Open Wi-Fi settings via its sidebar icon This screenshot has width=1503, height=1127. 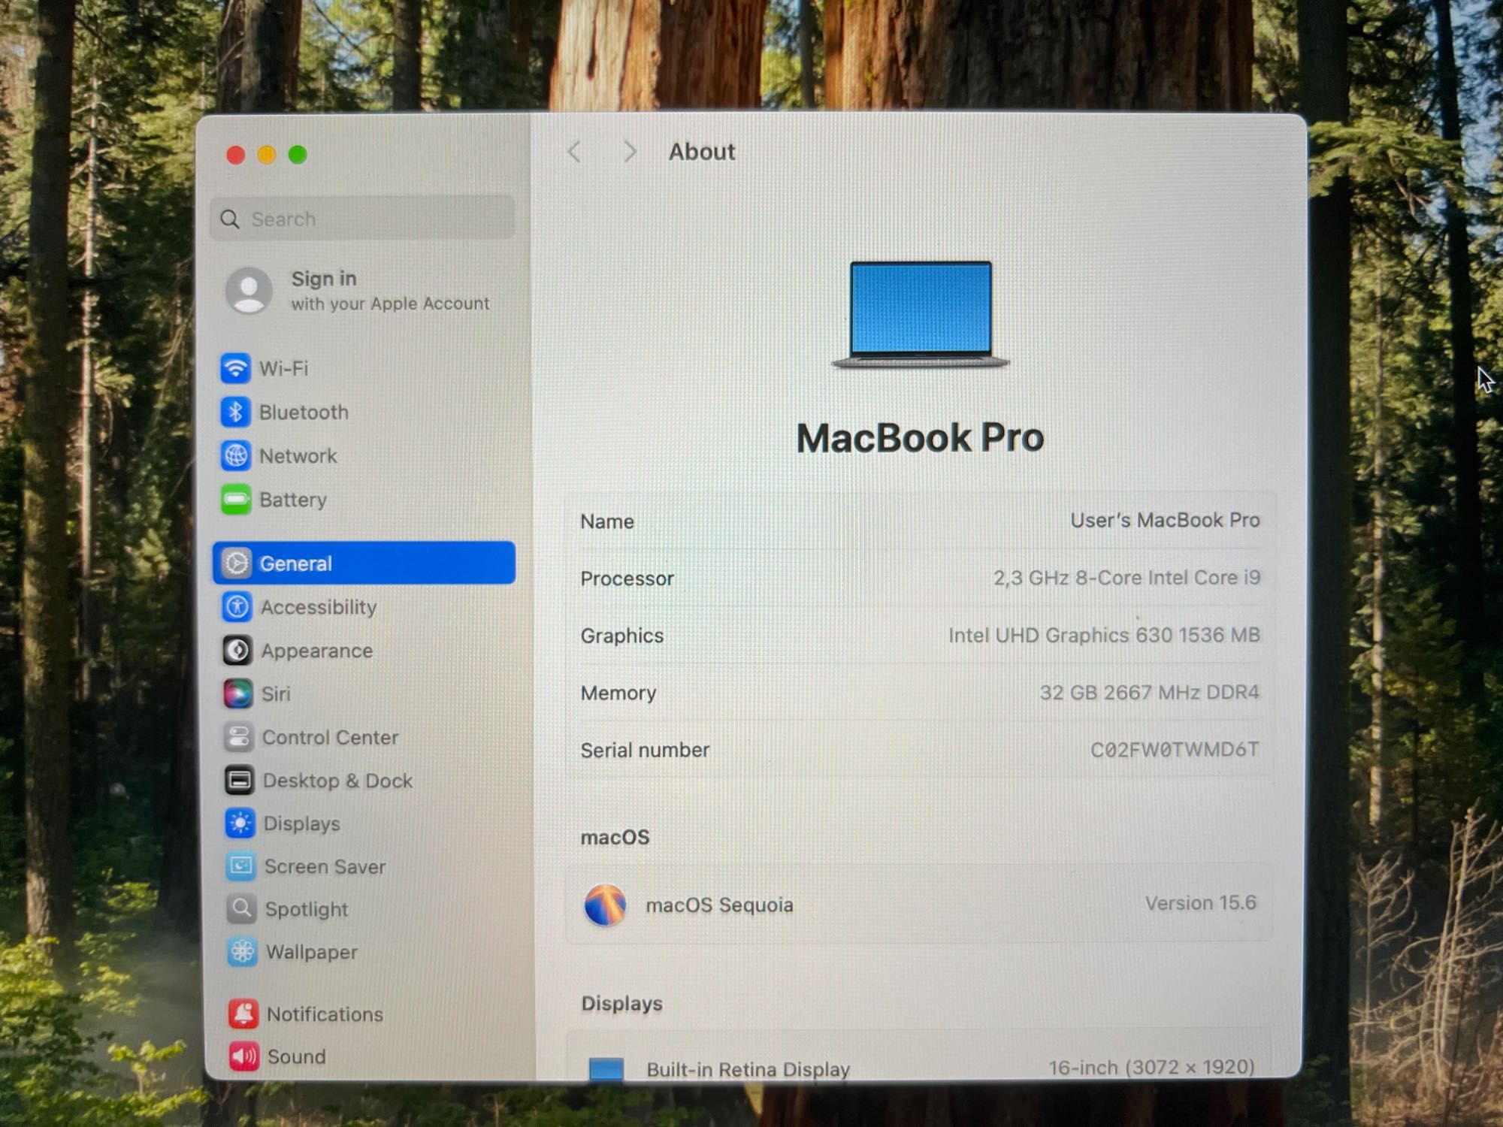pyautogui.click(x=236, y=368)
